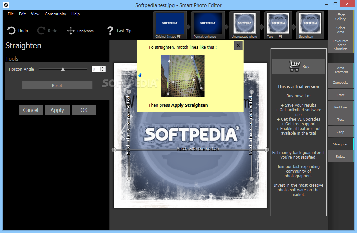
Task: Open the Composite tab
Action: point(341,82)
